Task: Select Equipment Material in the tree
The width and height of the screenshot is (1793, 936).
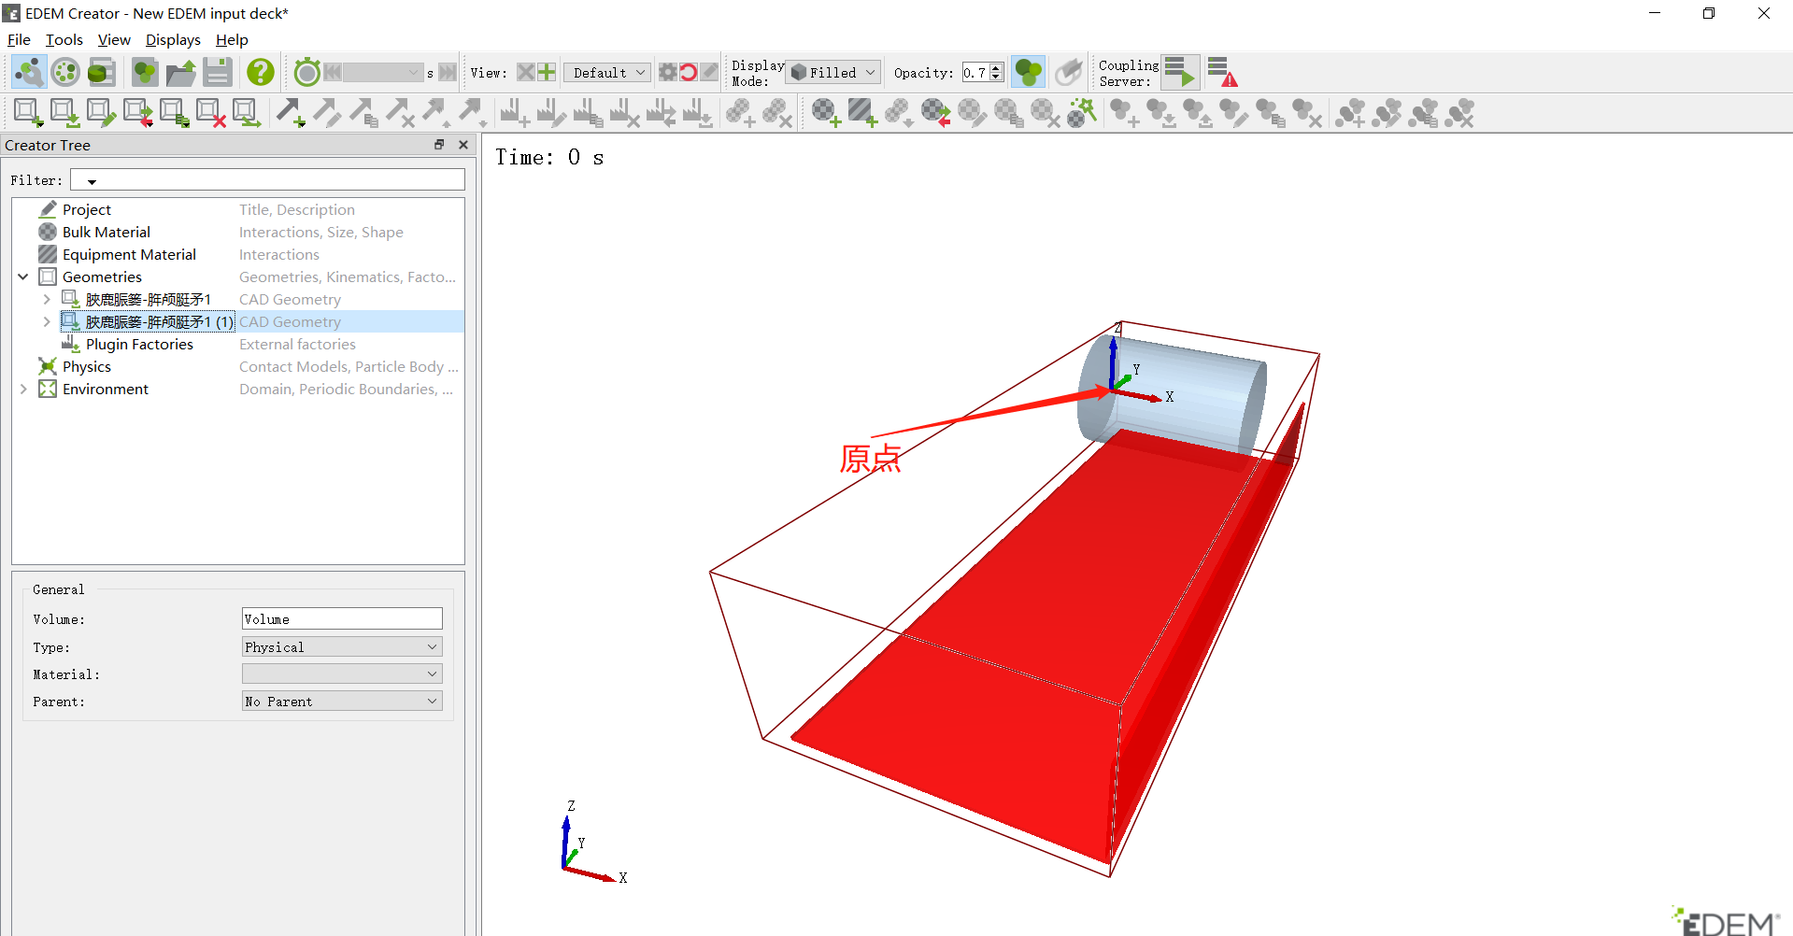Action: [129, 255]
